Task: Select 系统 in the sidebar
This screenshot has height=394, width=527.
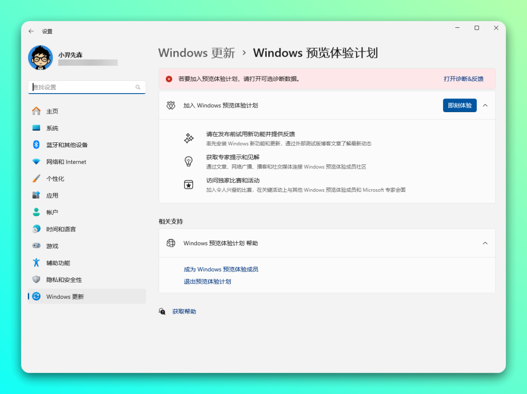Action: (52, 128)
